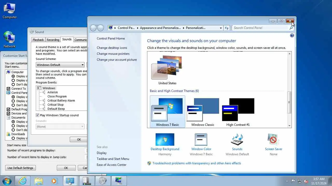332x186 pixels.
Task: Open the Window Color setting icon
Action: 201,139
